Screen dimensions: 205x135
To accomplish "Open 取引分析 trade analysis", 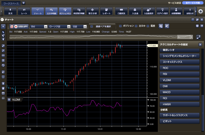I will point(93,11).
